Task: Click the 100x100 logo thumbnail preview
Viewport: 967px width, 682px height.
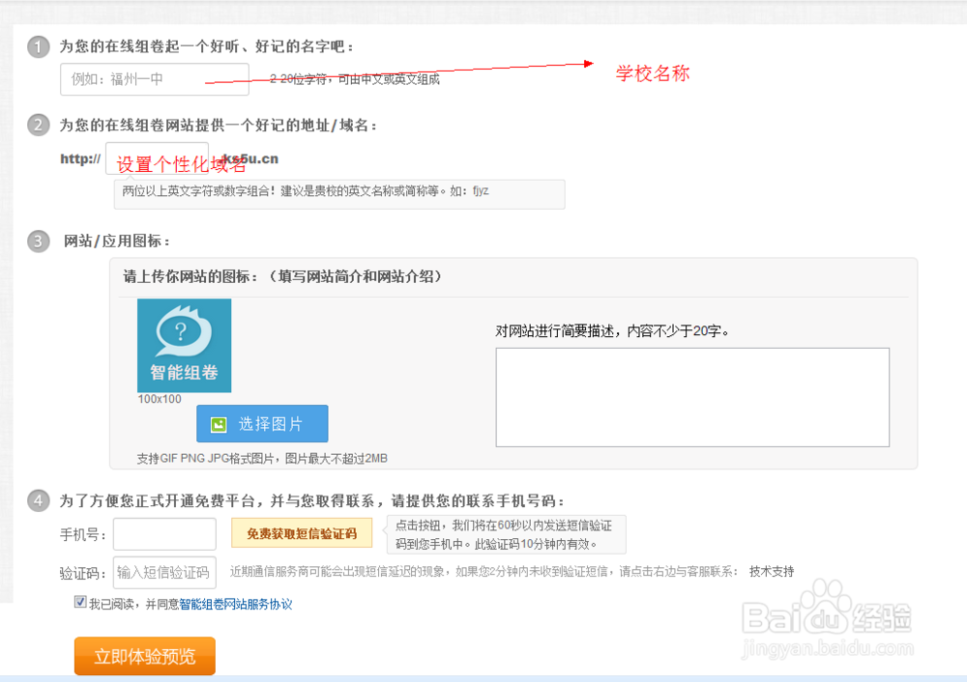Action: tap(184, 347)
